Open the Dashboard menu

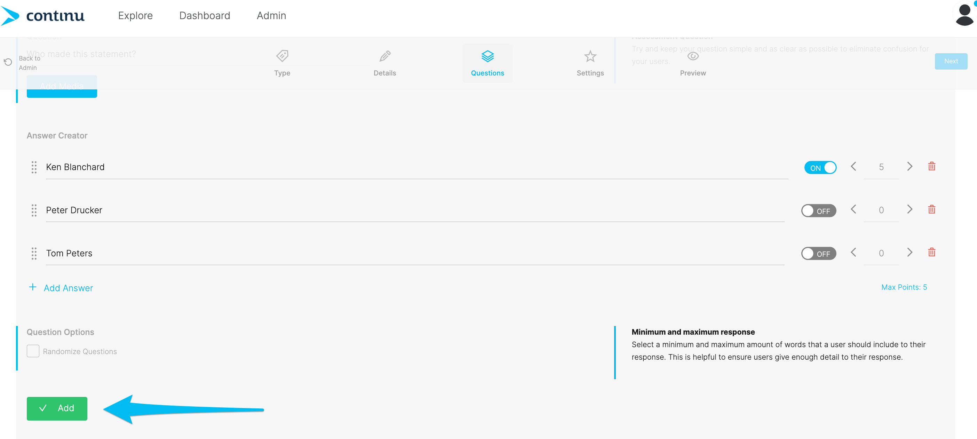tap(205, 16)
